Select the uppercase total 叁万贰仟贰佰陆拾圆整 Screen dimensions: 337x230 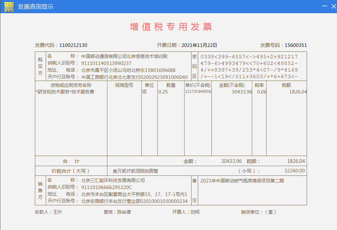[135, 171]
